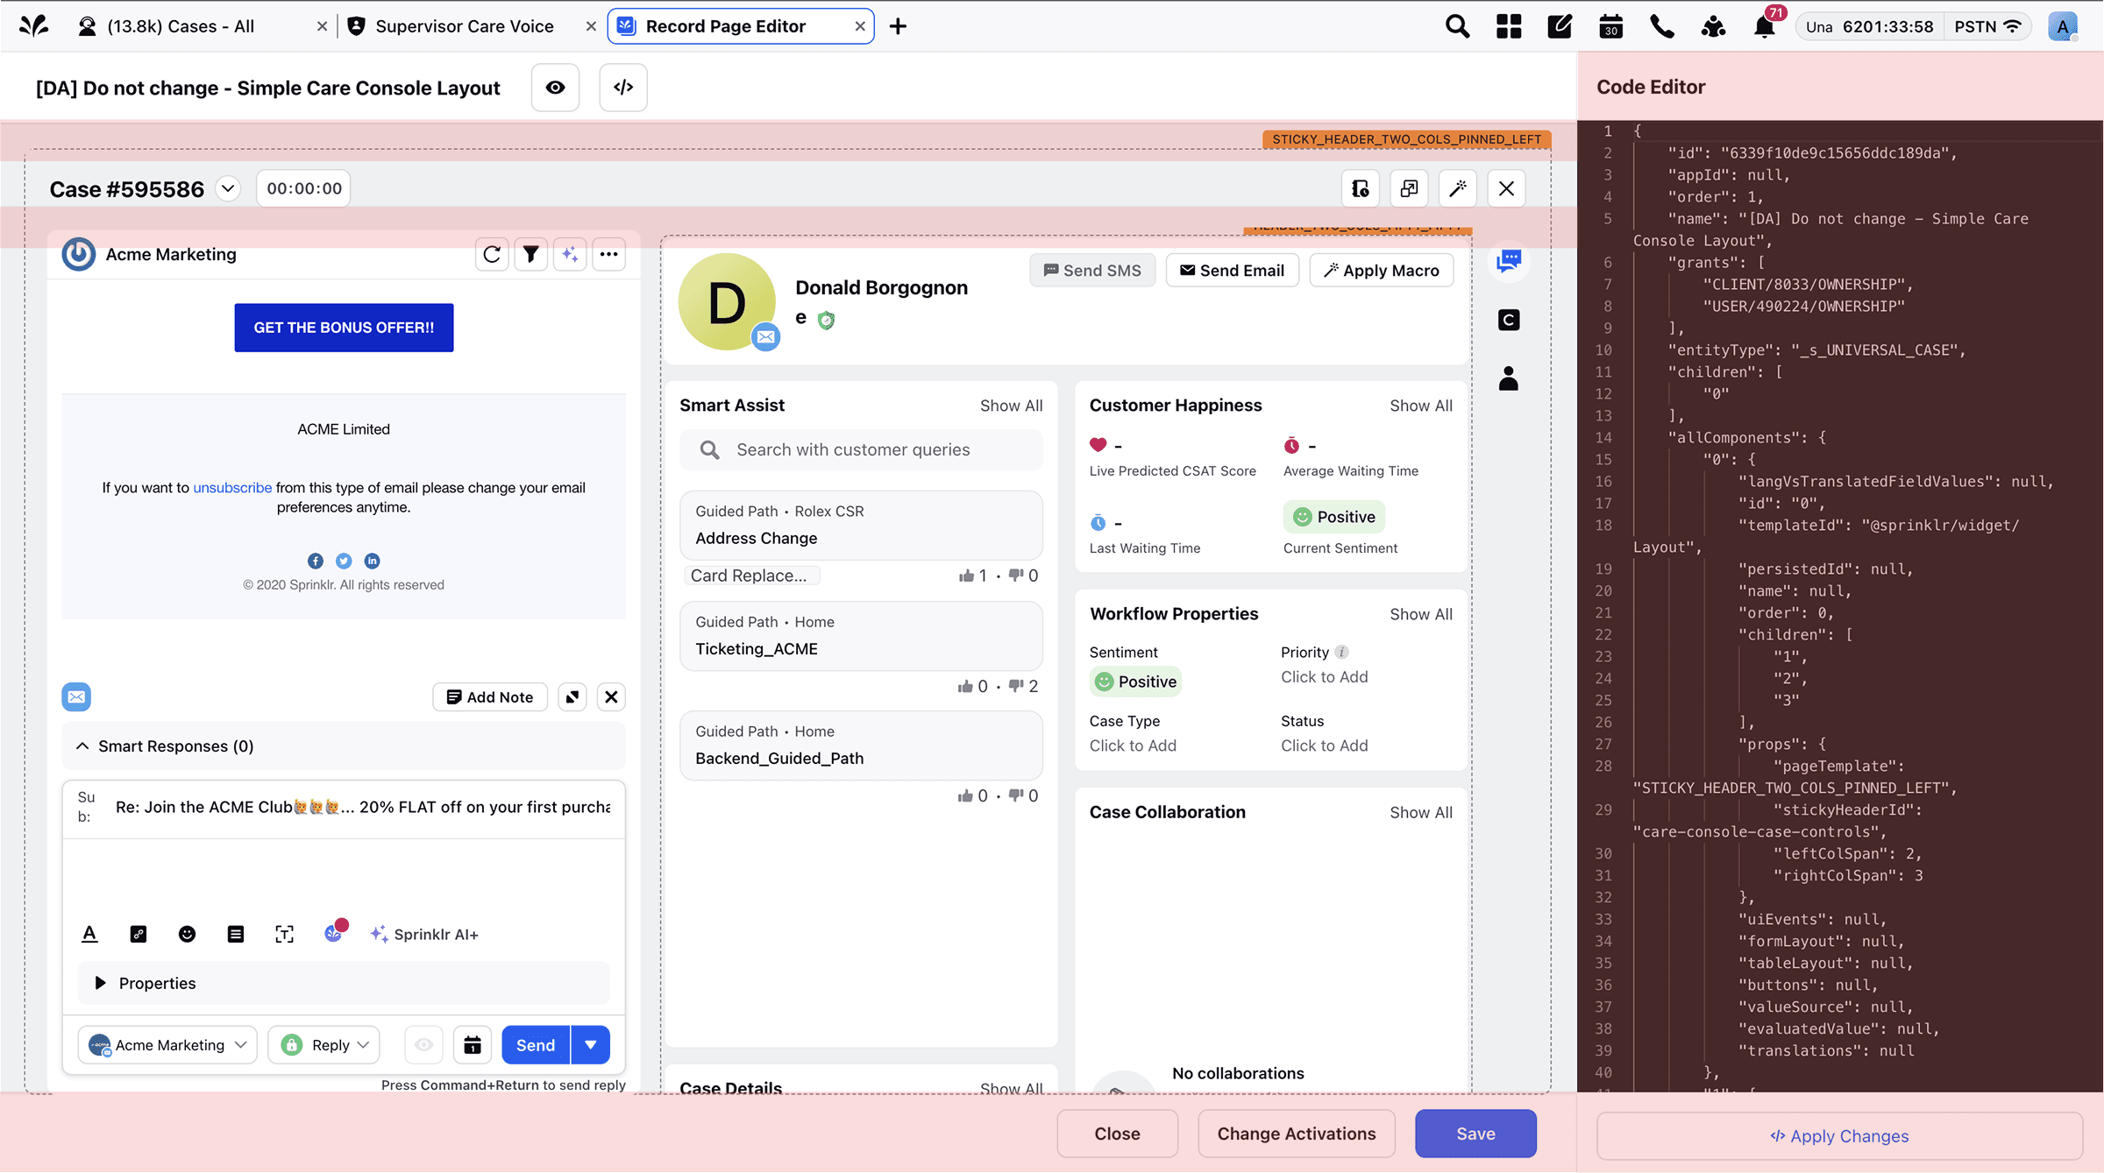This screenshot has width=2104, height=1173.
Task: Click the refresh conversation icon
Action: tap(492, 255)
